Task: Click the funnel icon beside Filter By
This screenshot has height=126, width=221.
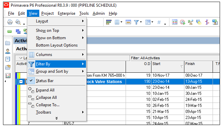Action: 31,64
